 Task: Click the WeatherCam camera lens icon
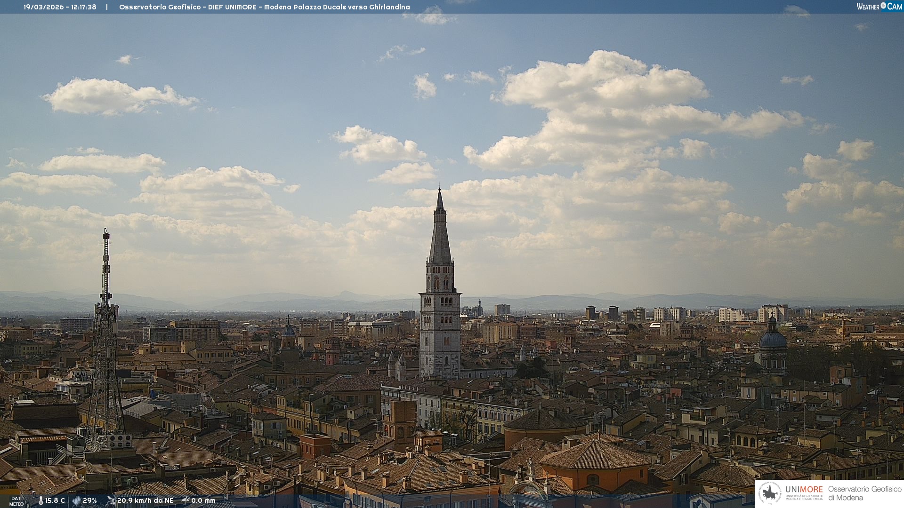pyautogui.click(x=883, y=6)
